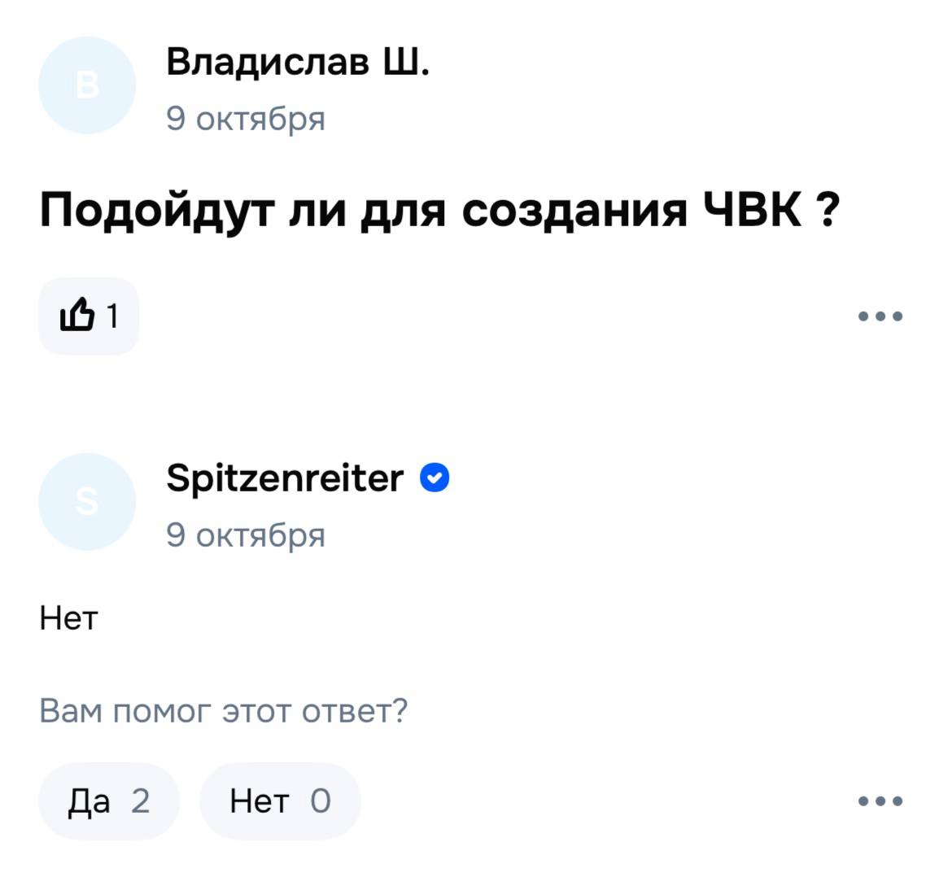Select the answer text 'Нет'
Screen dimensions: 943x877
(x=67, y=617)
